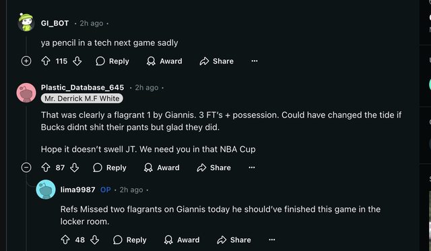Downvote the reply with 48 points

point(94,240)
